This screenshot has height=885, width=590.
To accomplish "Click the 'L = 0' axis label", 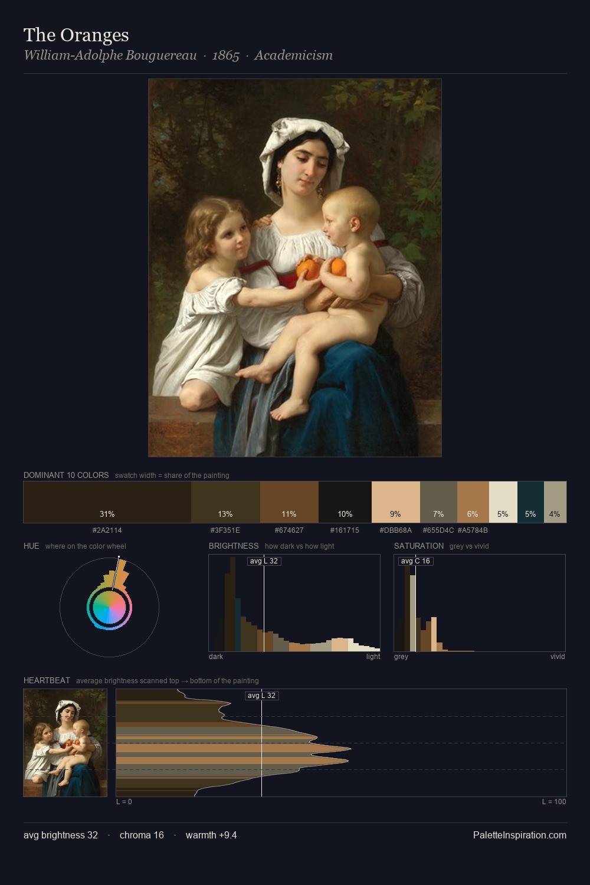I will 124,802.
